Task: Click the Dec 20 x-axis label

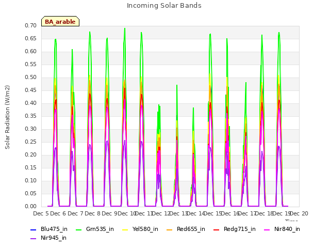Action: coord(299,213)
